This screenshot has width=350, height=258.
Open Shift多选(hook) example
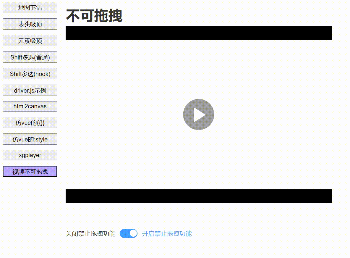30,74
